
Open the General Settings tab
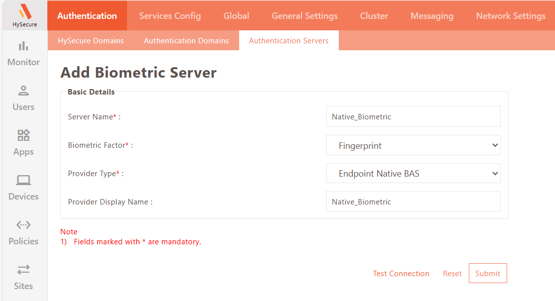[x=304, y=16]
